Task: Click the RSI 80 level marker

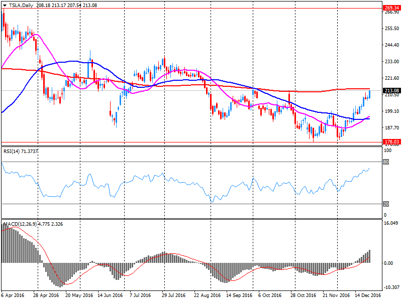Action: click(x=387, y=162)
